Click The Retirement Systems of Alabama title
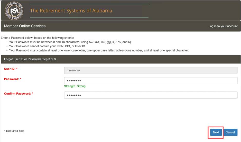Image resolution: width=241 pixels, height=142 pixels. pyautogui.click(x=71, y=11)
